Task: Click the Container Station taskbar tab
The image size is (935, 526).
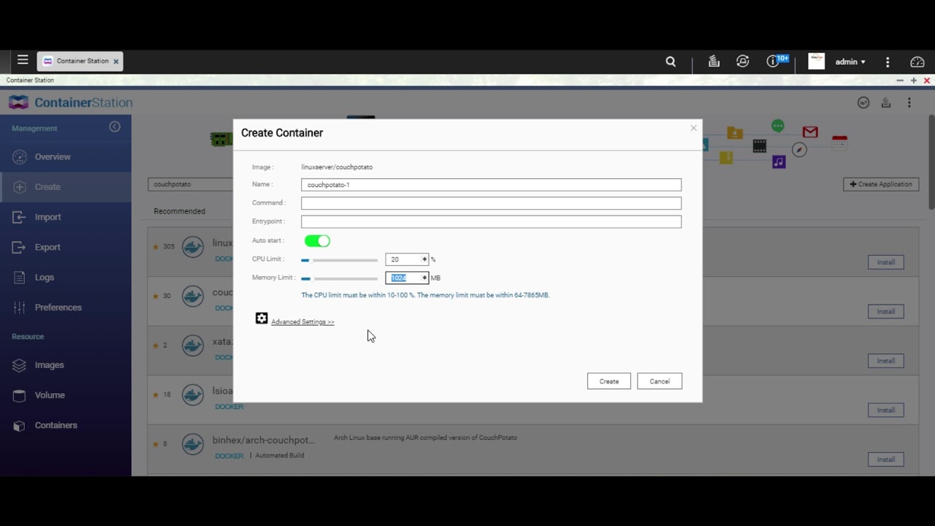Action: coord(80,61)
